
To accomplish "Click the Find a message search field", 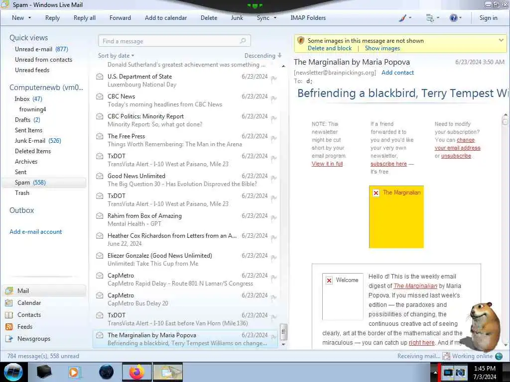I will tap(174, 41).
